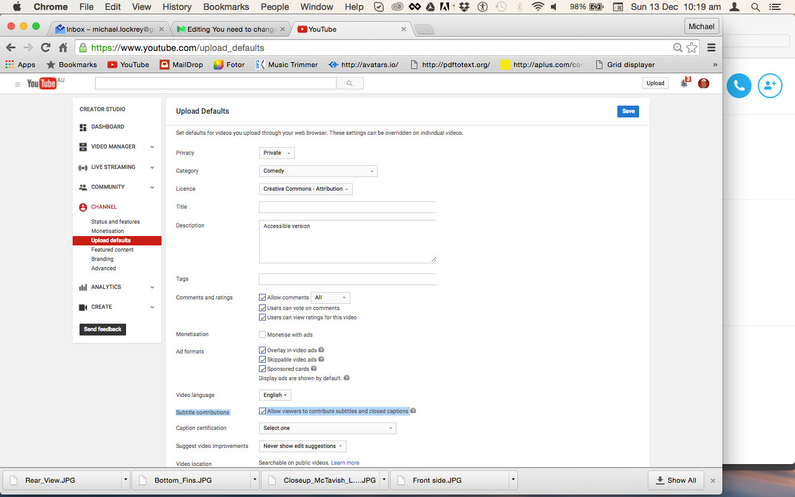
Task: Toggle Overlay in-video ads checkbox
Action: (262, 350)
